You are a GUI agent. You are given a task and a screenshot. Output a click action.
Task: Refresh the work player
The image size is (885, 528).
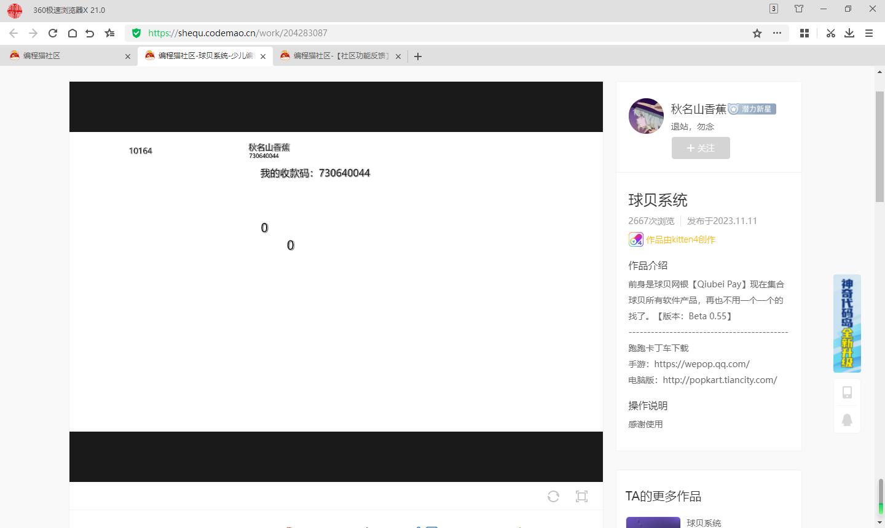click(x=553, y=496)
